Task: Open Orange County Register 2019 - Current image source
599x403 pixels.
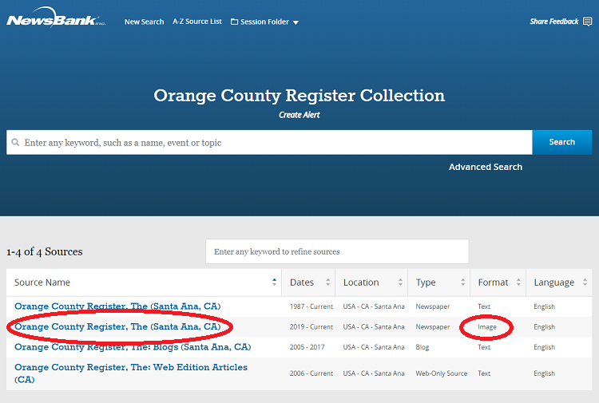Action: click(x=117, y=326)
